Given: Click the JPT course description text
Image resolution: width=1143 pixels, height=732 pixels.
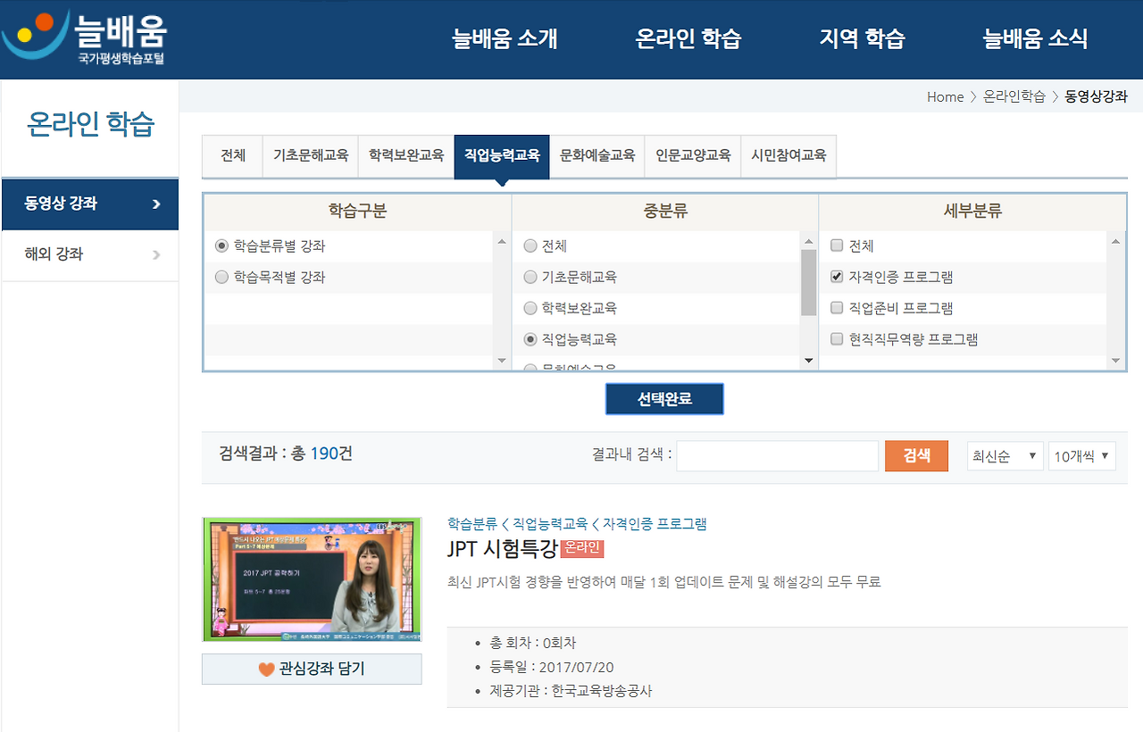Looking at the screenshot, I should [664, 582].
